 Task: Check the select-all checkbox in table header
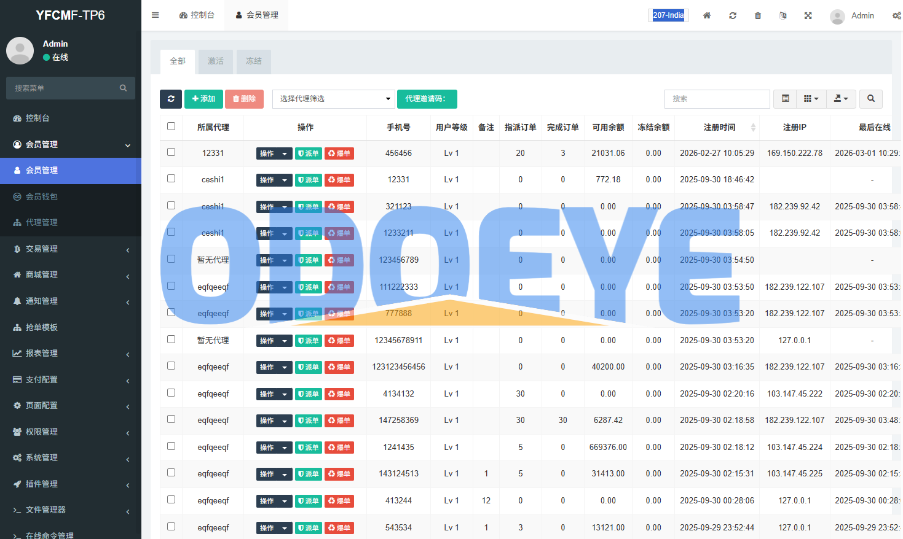click(171, 126)
